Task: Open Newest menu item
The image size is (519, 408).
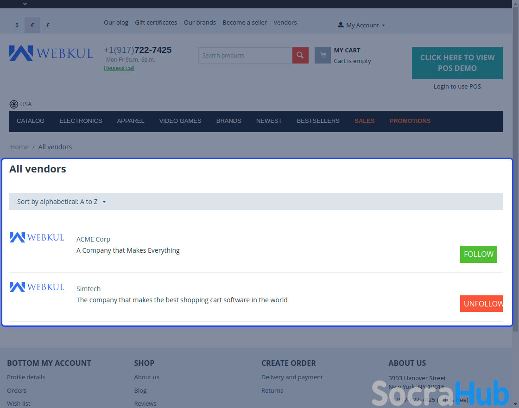Action: tap(269, 121)
